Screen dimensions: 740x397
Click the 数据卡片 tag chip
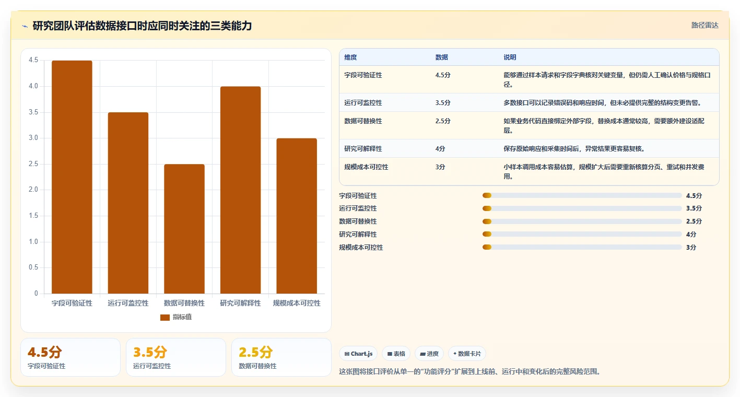[467, 354]
